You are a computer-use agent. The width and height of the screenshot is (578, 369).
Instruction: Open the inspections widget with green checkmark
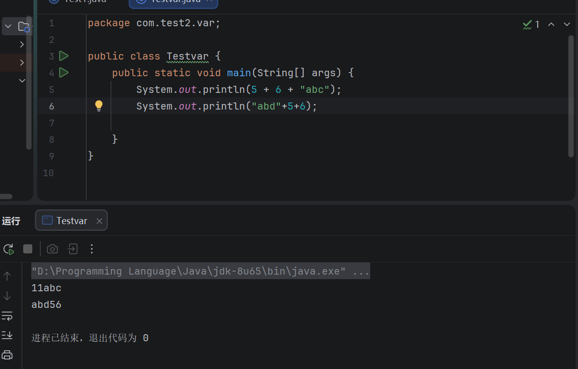coord(531,25)
